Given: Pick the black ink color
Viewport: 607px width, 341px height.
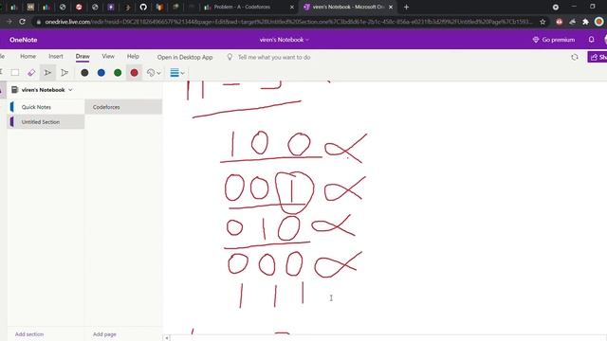Looking at the screenshot, I should tap(84, 73).
